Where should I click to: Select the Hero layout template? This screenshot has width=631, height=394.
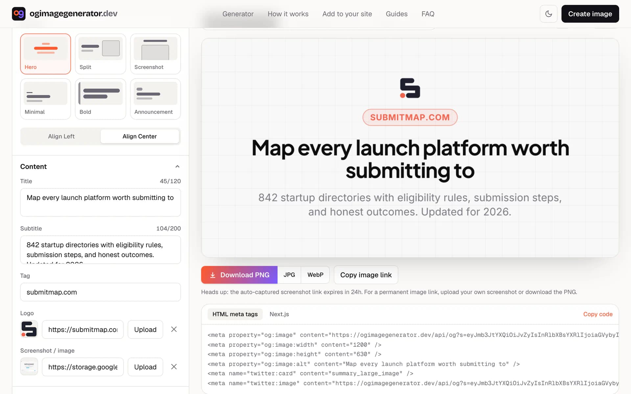click(46, 54)
